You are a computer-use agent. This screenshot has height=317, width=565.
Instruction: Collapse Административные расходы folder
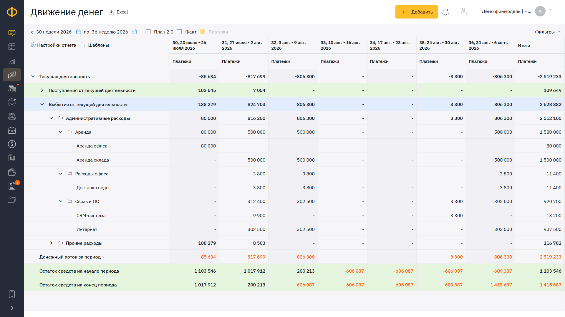click(51, 118)
